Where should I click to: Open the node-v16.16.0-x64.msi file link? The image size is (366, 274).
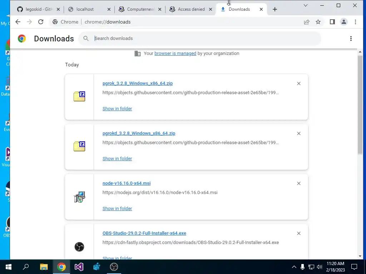[127, 183]
